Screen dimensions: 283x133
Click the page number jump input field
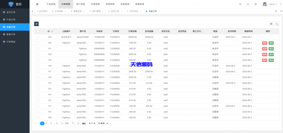coord(73,123)
